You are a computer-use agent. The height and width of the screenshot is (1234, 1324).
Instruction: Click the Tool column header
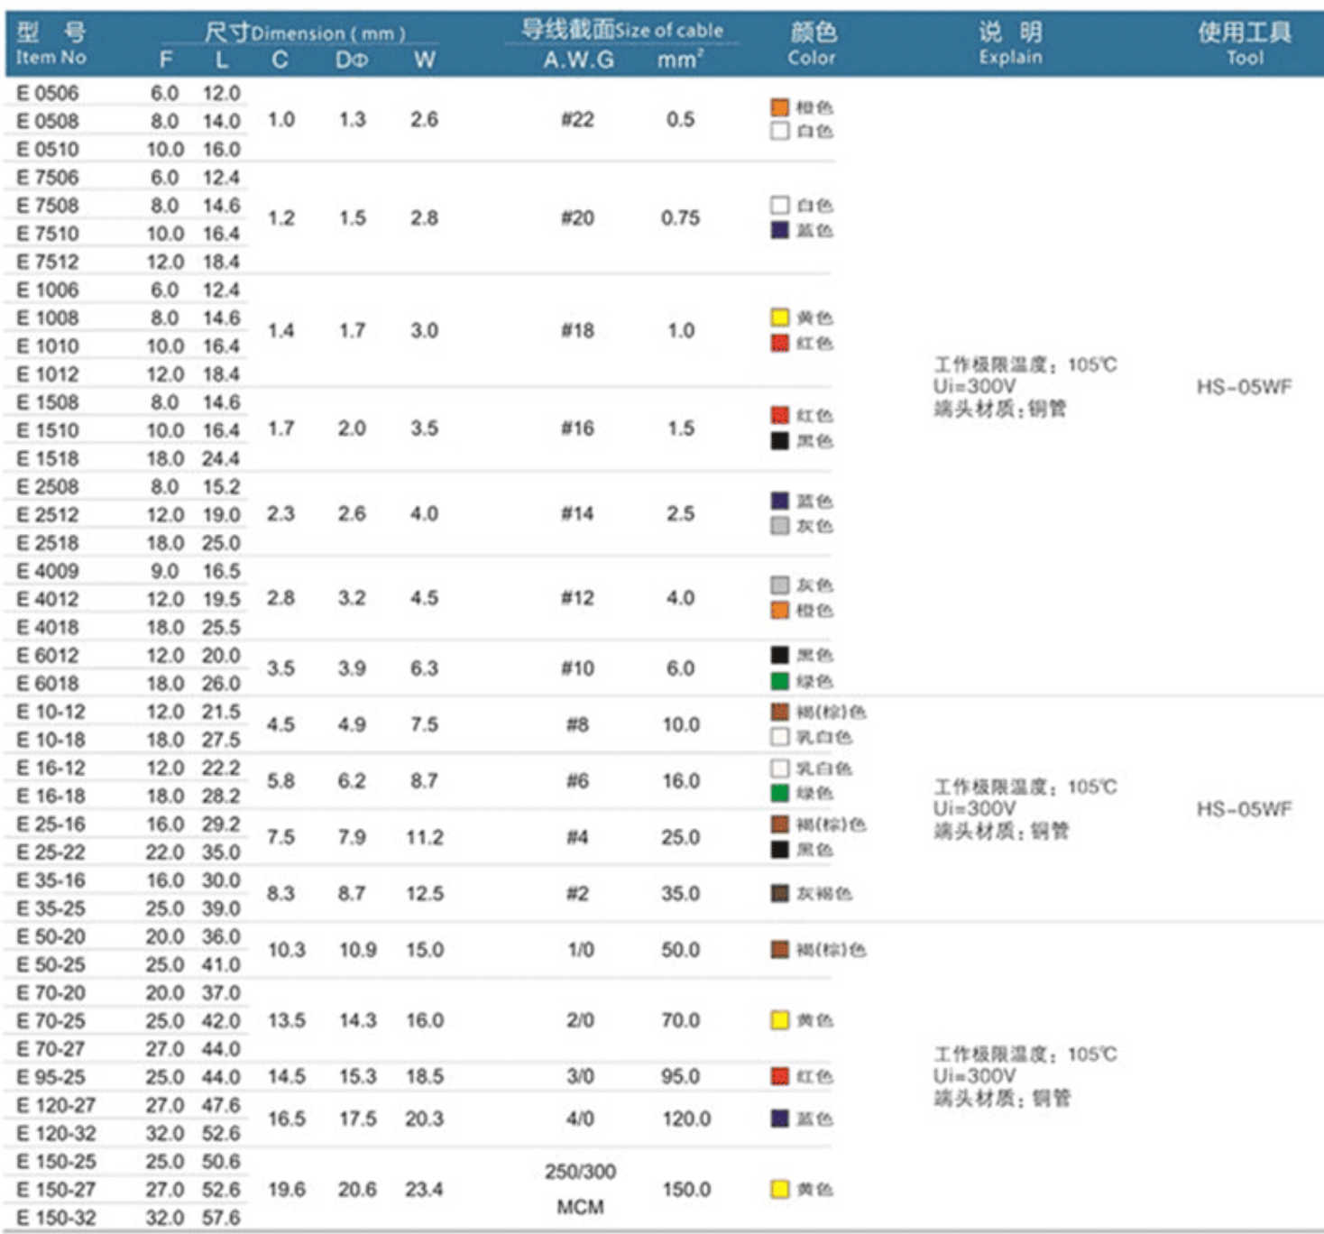pyautogui.click(x=1244, y=44)
